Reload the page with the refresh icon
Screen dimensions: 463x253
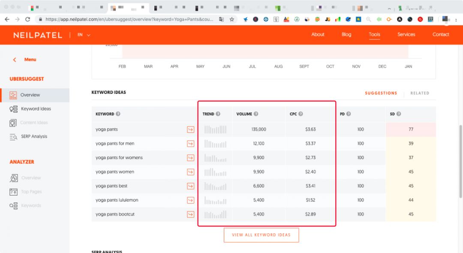click(x=28, y=19)
